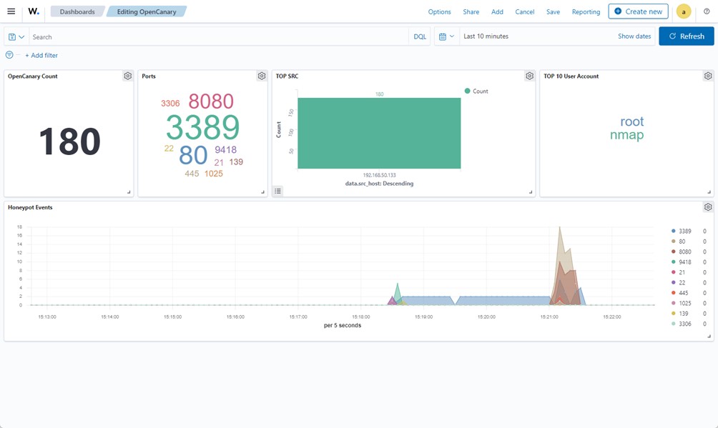The width and height of the screenshot is (718, 428).
Task: Focus the Search query input field
Action: [x=215, y=36]
